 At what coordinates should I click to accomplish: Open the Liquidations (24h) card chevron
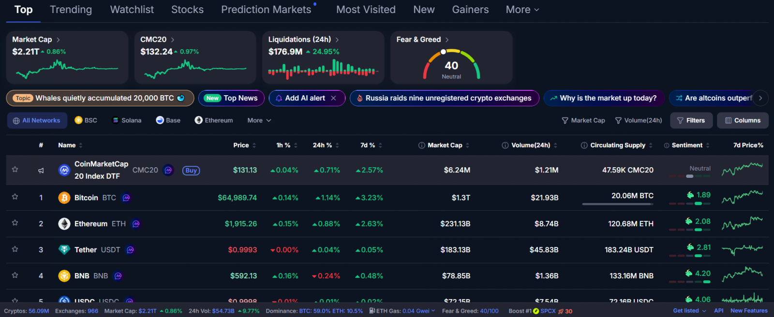coord(337,40)
